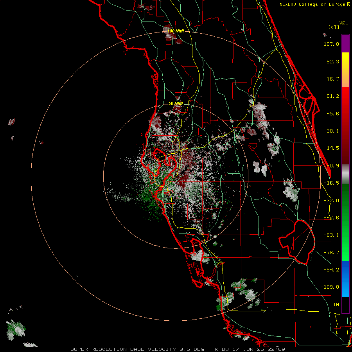Select the 76.7 velocity scale value
352x352 pixels.
(x=333, y=79)
